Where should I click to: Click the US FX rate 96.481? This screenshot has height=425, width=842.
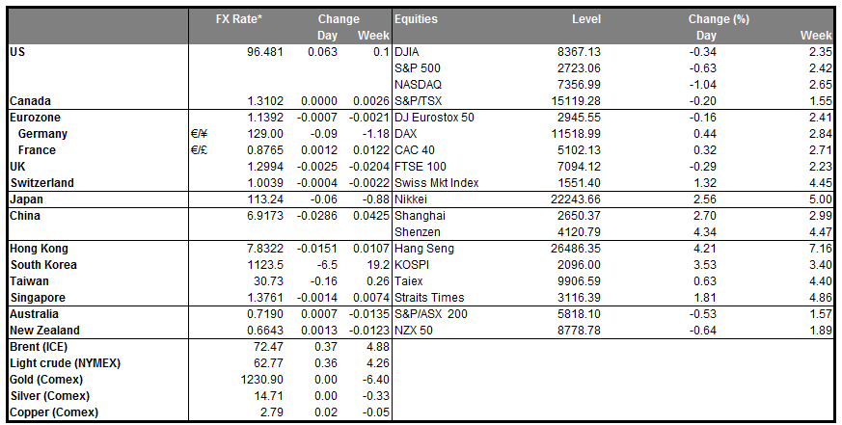[267, 51]
